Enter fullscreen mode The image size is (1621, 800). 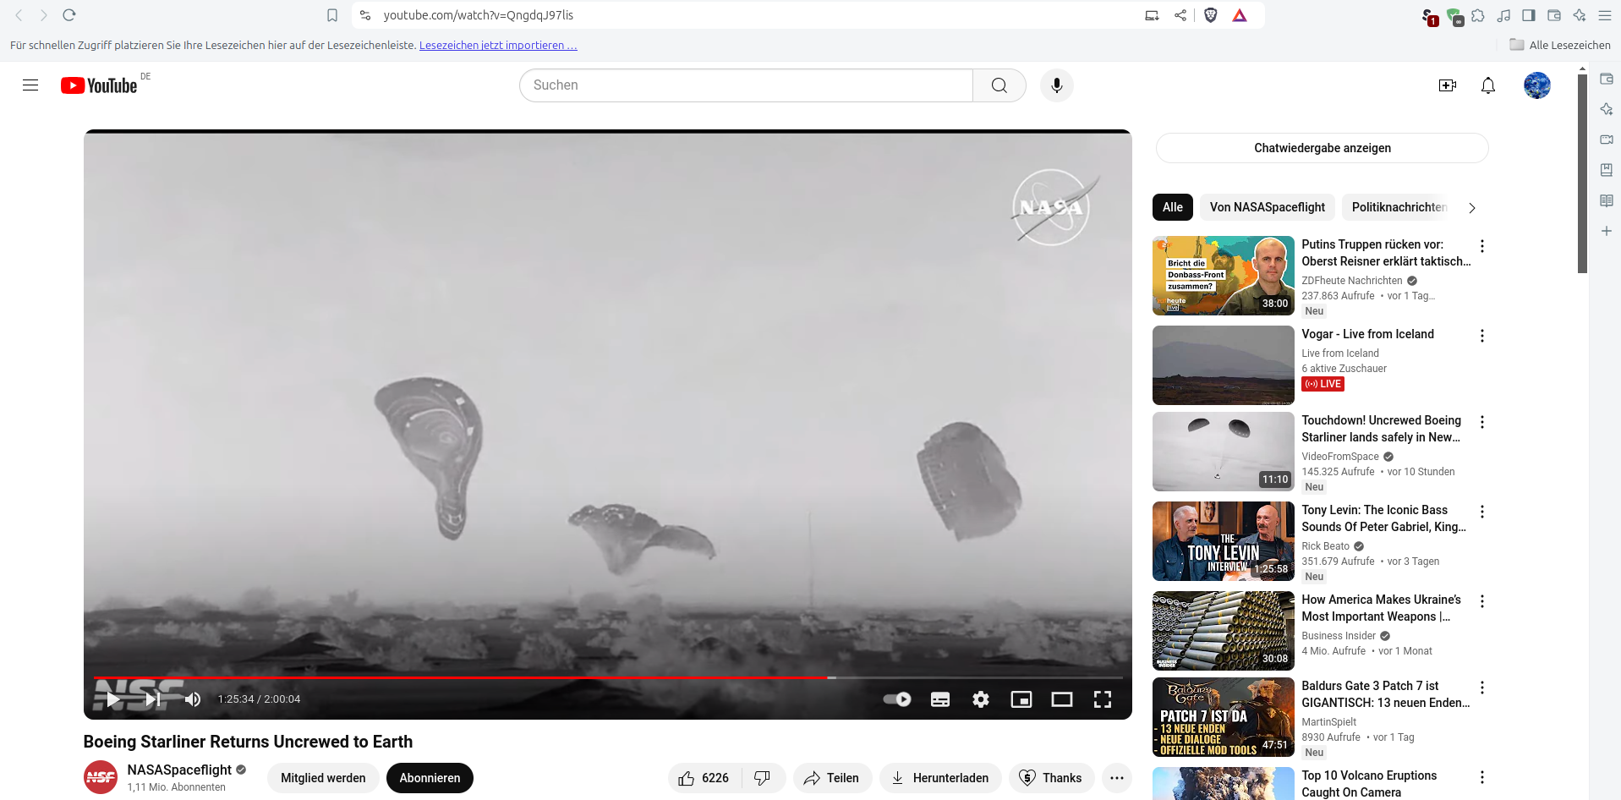1103,699
